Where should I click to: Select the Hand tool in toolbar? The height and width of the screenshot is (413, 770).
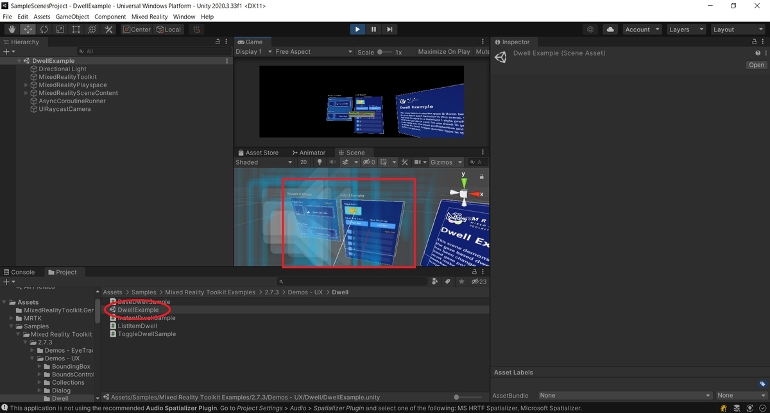point(12,29)
